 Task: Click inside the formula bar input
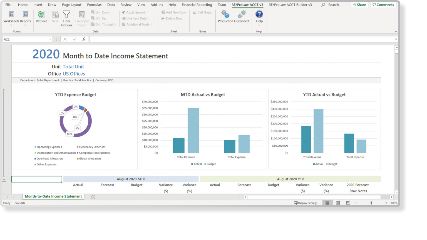(242, 39)
